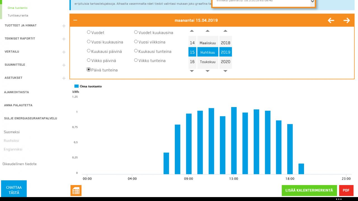This screenshot has height=201, width=358.
Task: Select the Vuodet radio option
Action: click(x=89, y=32)
